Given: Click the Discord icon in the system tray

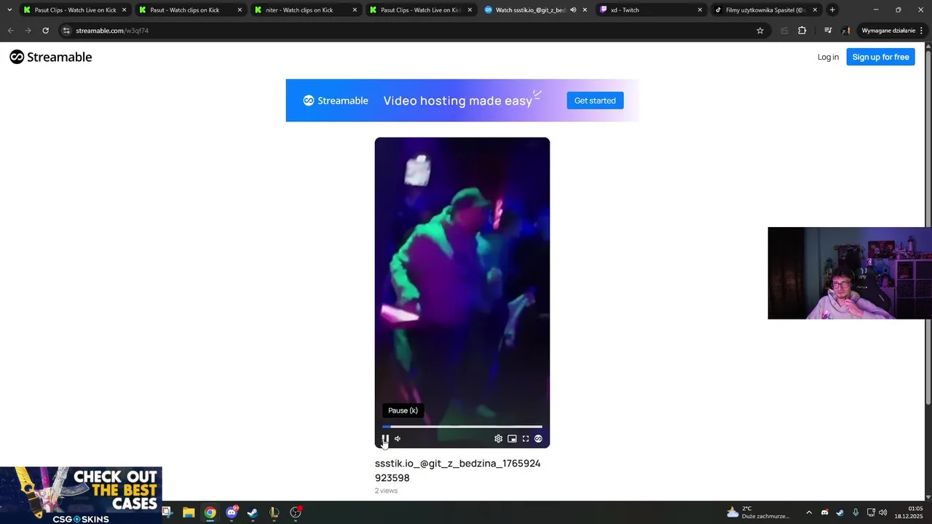Looking at the screenshot, I should point(824,512).
